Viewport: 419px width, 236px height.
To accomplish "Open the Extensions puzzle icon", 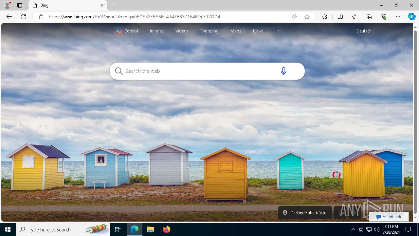I will (324, 17).
